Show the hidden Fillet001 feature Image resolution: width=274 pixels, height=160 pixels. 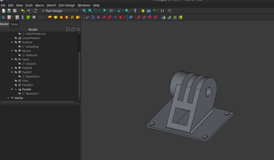(x=16, y=85)
